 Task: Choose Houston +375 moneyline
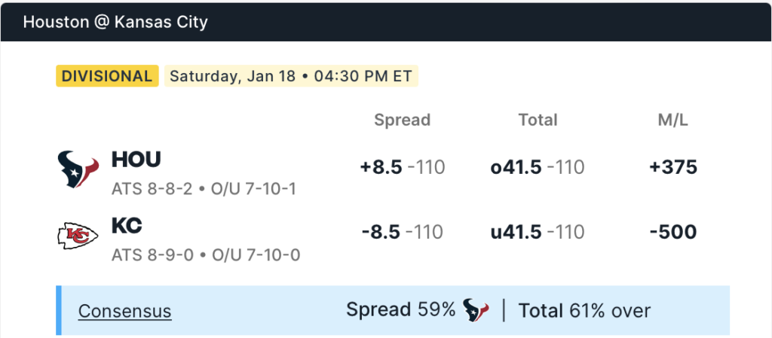672,167
